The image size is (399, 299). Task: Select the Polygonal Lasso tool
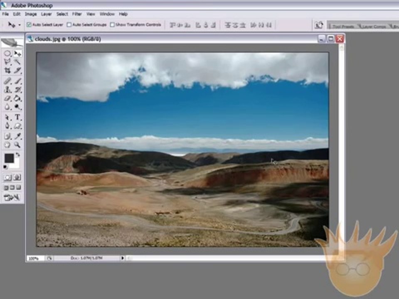click(7, 62)
